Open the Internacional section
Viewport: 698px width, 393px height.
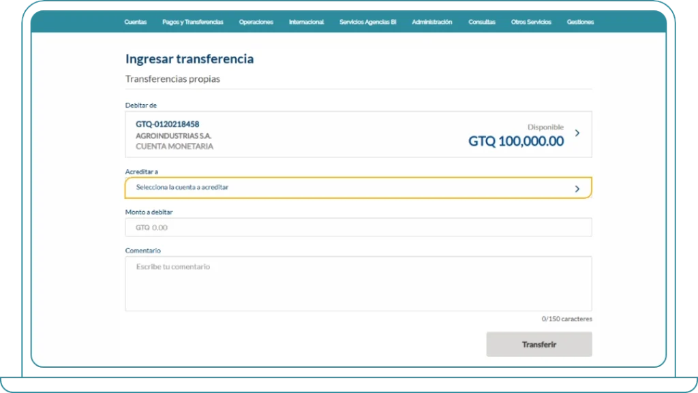click(x=306, y=22)
